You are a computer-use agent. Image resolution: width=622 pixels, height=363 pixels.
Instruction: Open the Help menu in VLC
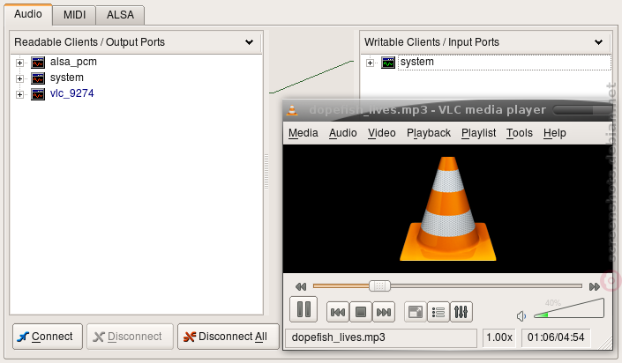coord(555,133)
